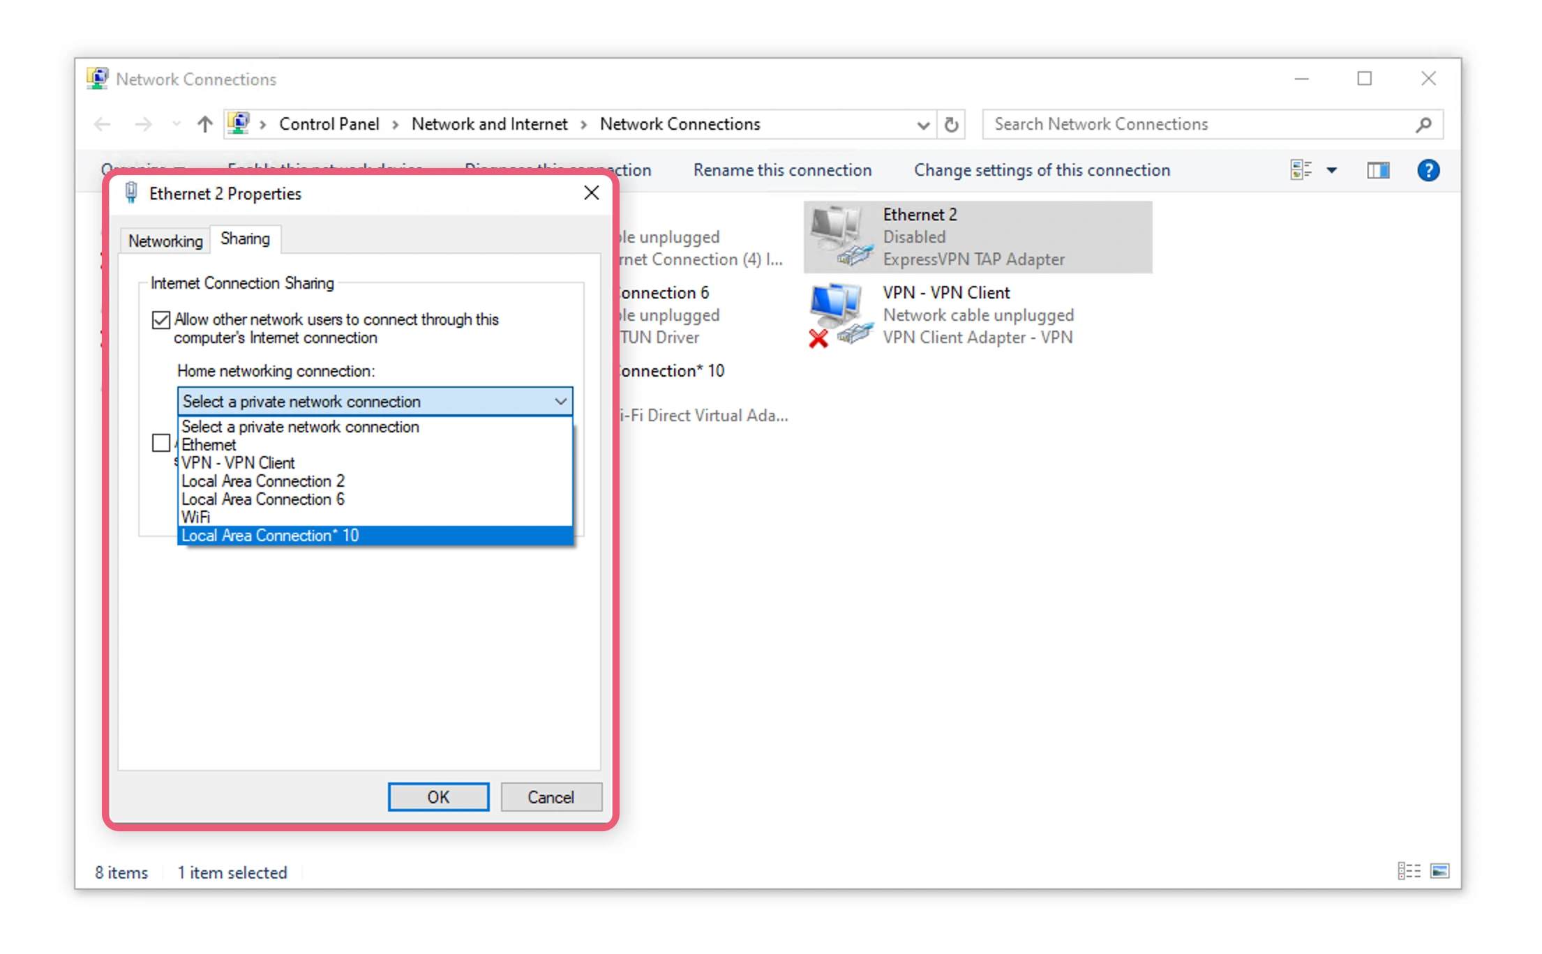Click the refresh address bar icon
Screen dimensions: 1542x954
click(x=951, y=125)
